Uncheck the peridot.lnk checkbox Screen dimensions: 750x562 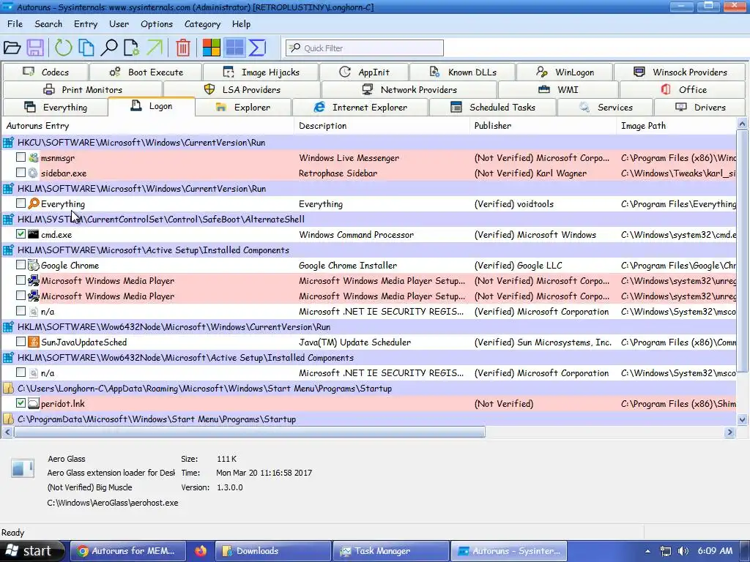pyautogui.click(x=21, y=403)
